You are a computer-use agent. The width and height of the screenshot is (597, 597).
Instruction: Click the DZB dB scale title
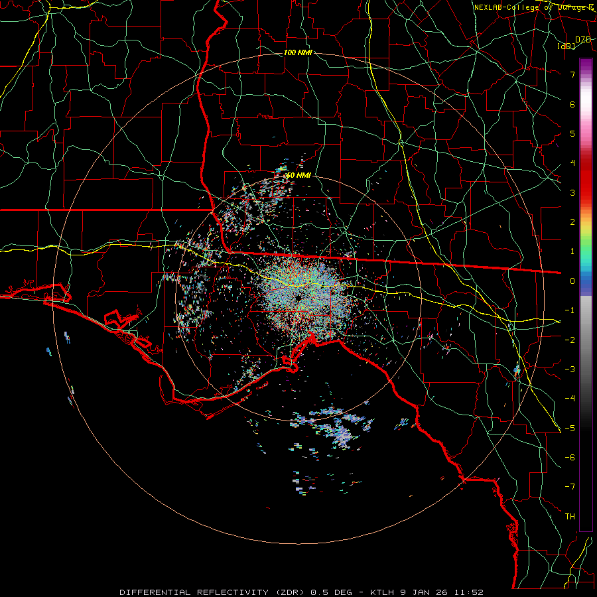click(x=574, y=42)
